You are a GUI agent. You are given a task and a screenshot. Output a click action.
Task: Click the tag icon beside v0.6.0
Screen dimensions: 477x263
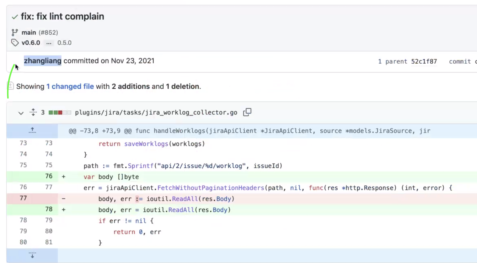tap(15, 43)
